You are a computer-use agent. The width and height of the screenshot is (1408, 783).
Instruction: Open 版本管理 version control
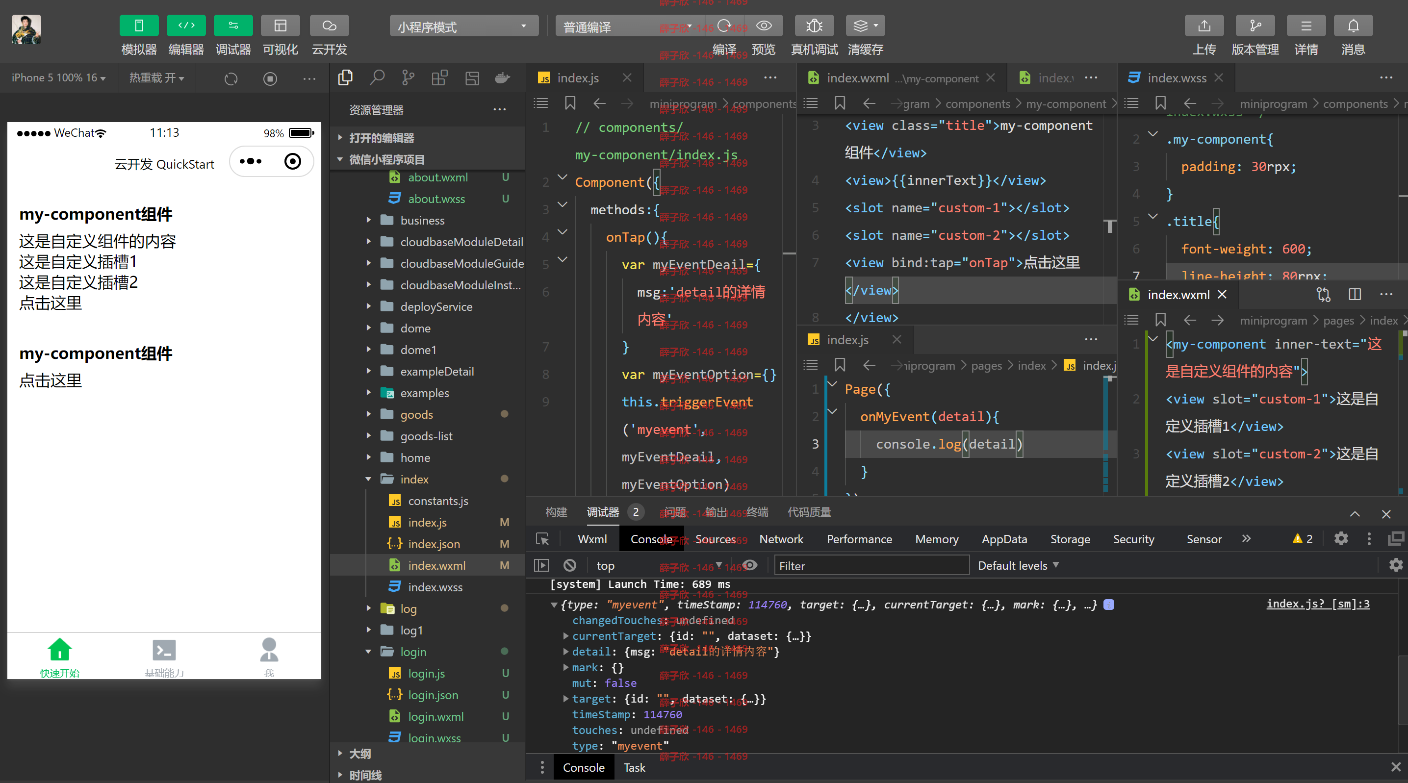1255,25
